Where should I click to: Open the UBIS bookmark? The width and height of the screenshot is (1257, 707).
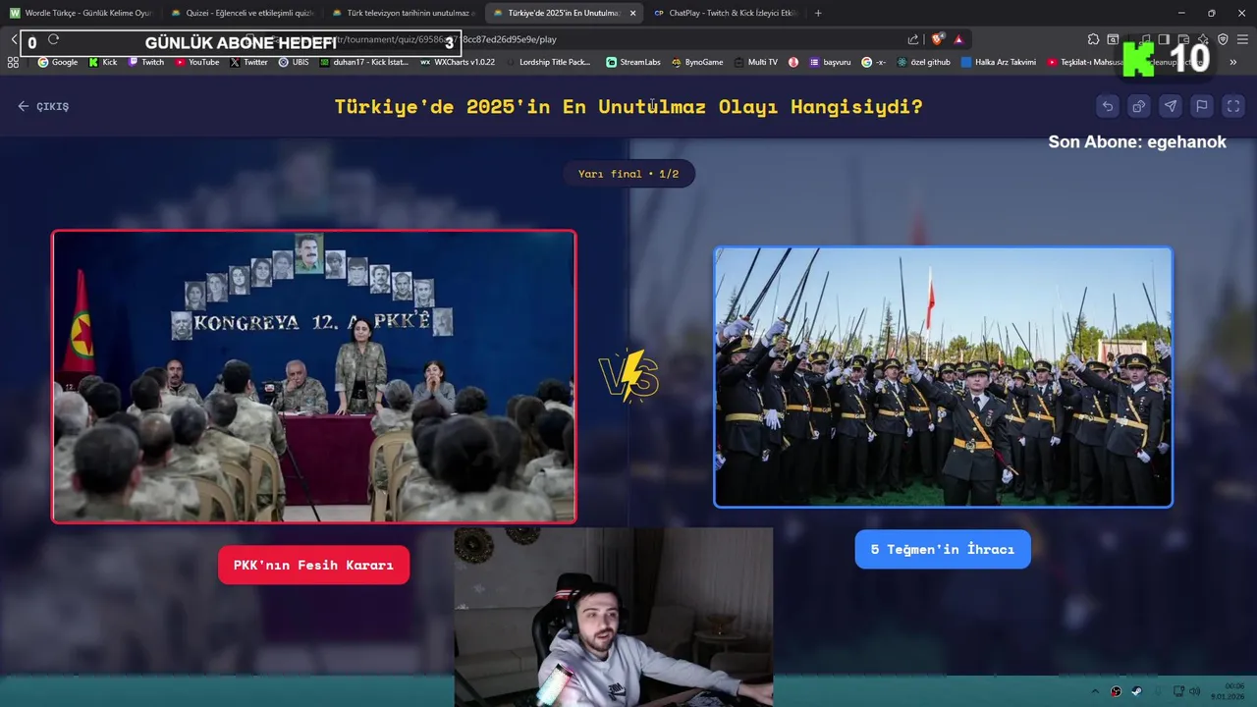point(294,62)
